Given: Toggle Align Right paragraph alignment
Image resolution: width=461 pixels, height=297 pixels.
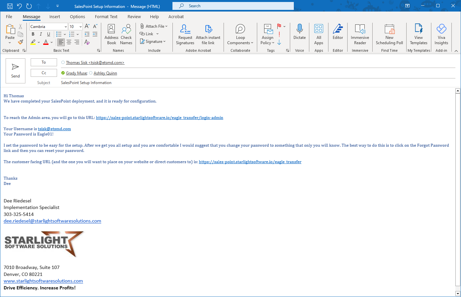Looking at the screenshot, I should click(x=77, y=42).
